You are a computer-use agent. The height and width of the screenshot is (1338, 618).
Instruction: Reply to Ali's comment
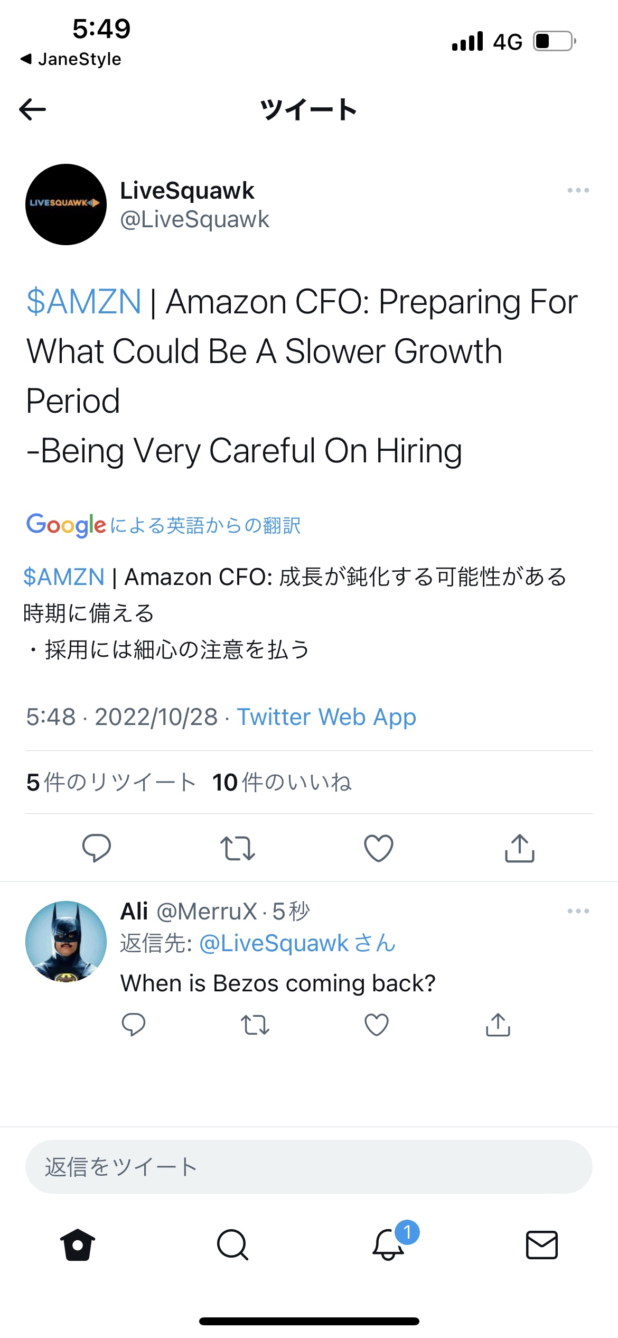tap(134, 1025)
